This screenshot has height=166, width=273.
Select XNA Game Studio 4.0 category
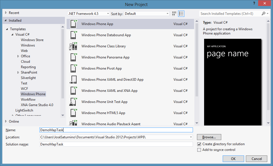click(37, 105)
